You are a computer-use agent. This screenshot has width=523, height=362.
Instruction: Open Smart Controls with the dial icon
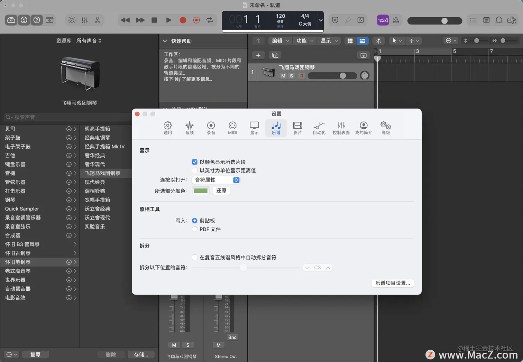click(x=72, y=20)
